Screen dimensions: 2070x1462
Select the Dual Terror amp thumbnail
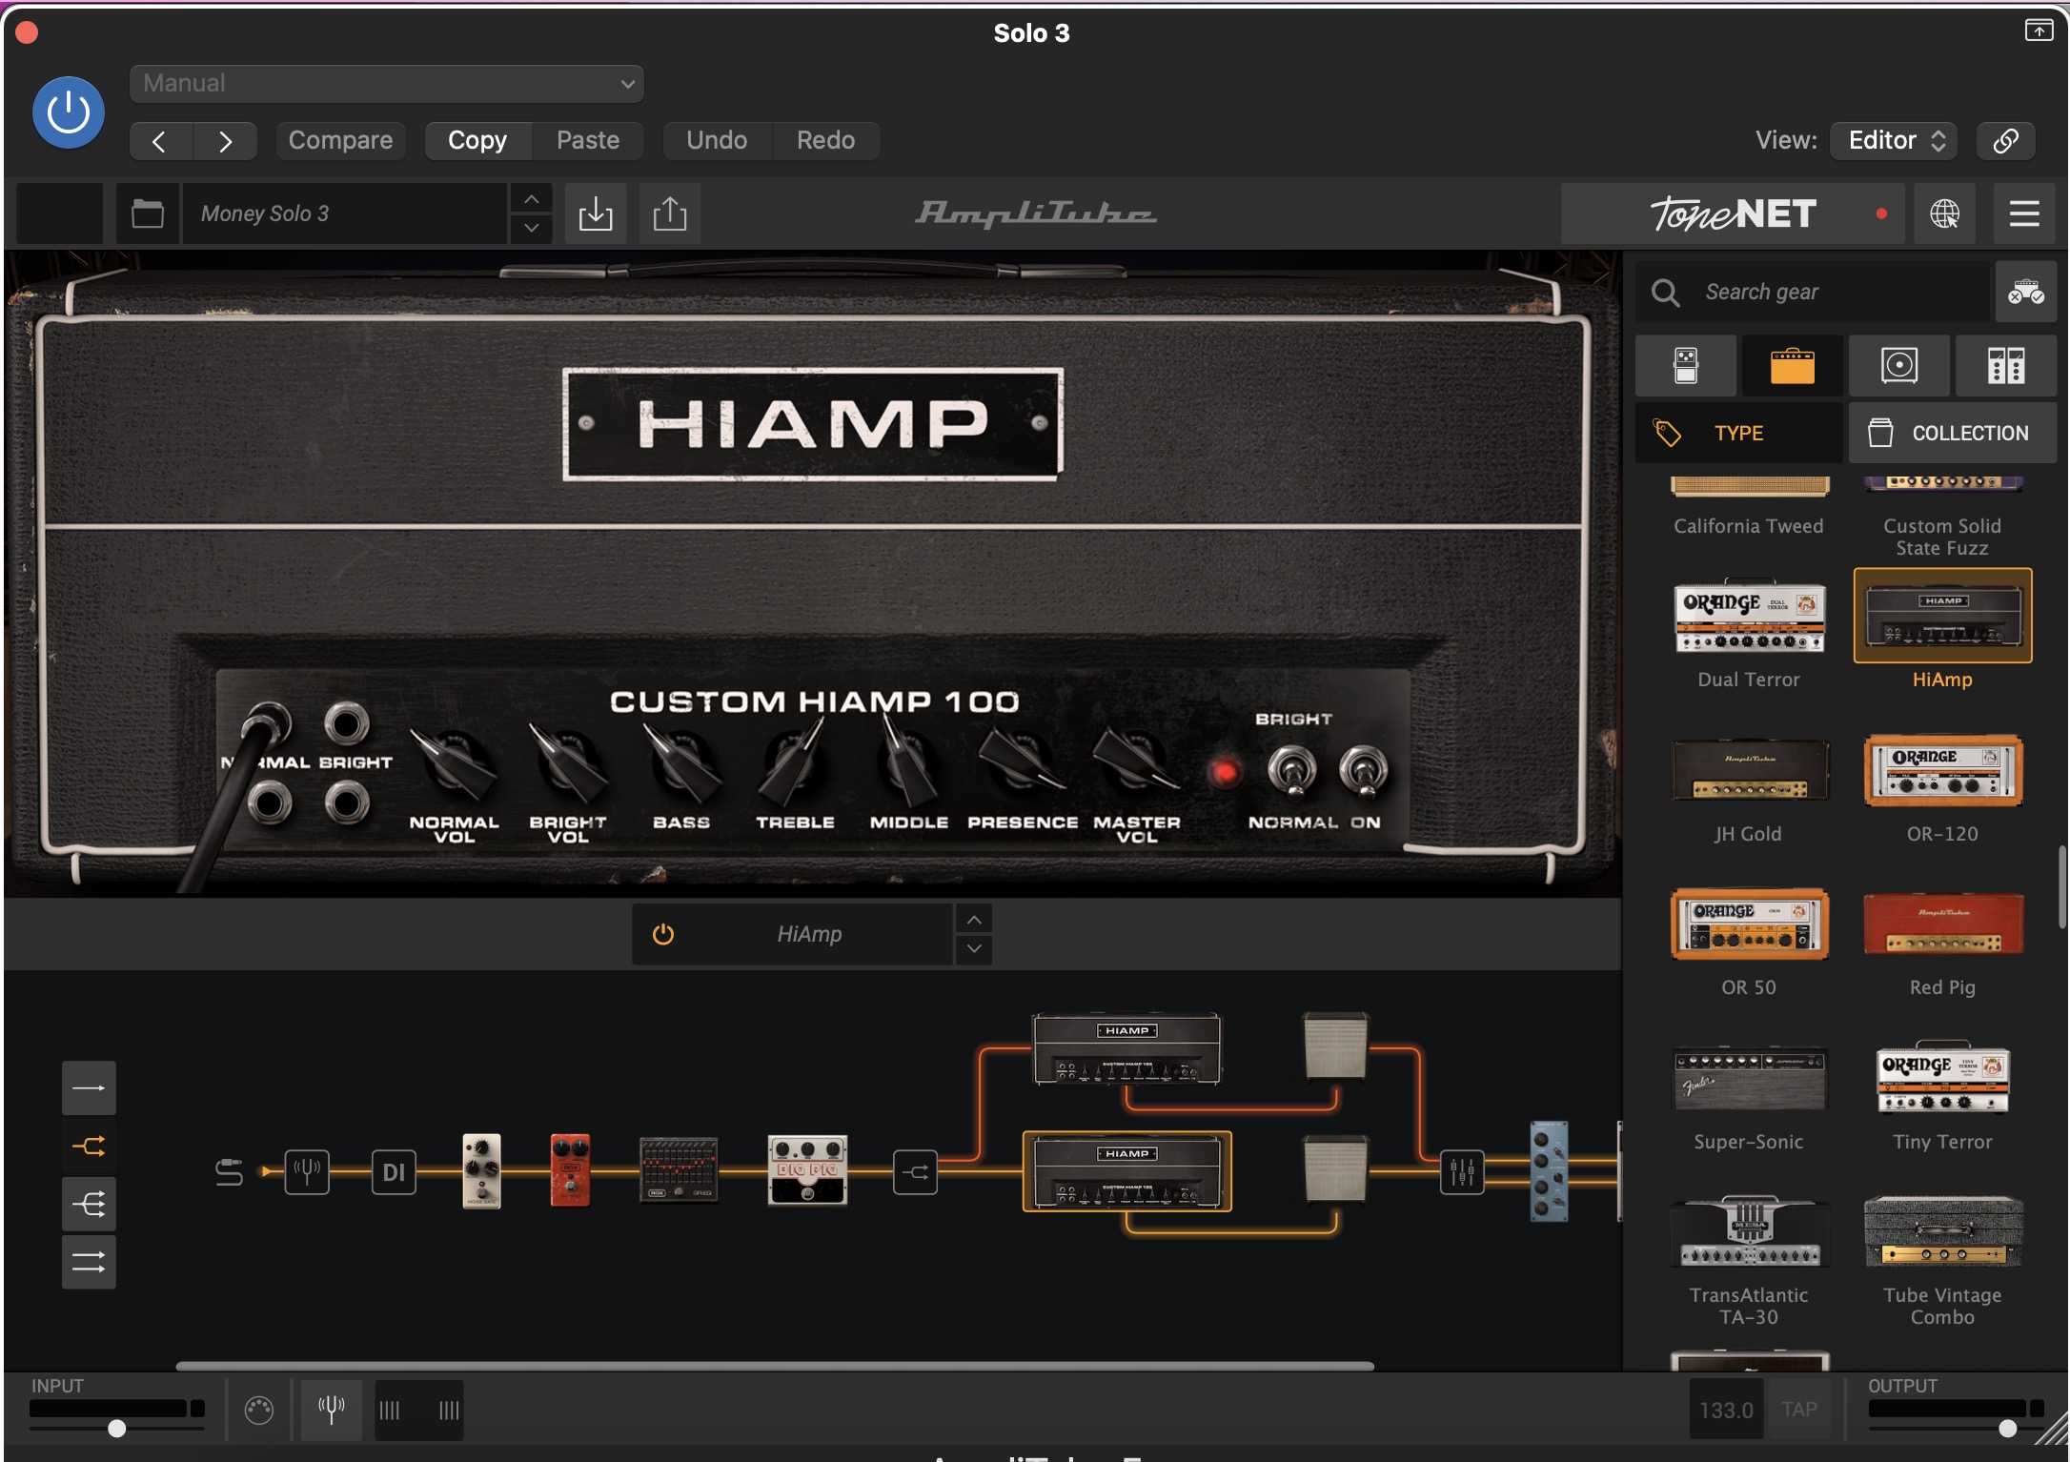coord(1749,618)
